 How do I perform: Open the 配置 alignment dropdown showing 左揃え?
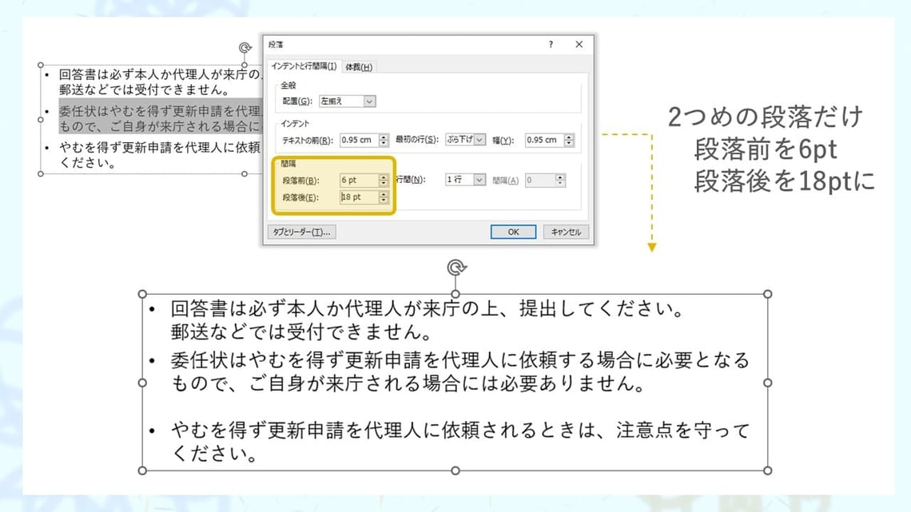tap(368, 101)
